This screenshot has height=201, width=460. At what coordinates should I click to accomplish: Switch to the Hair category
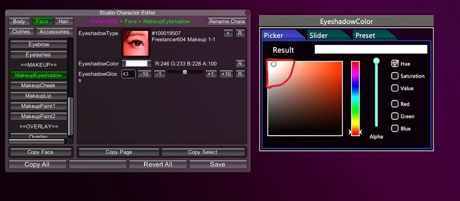pos(64,21)
